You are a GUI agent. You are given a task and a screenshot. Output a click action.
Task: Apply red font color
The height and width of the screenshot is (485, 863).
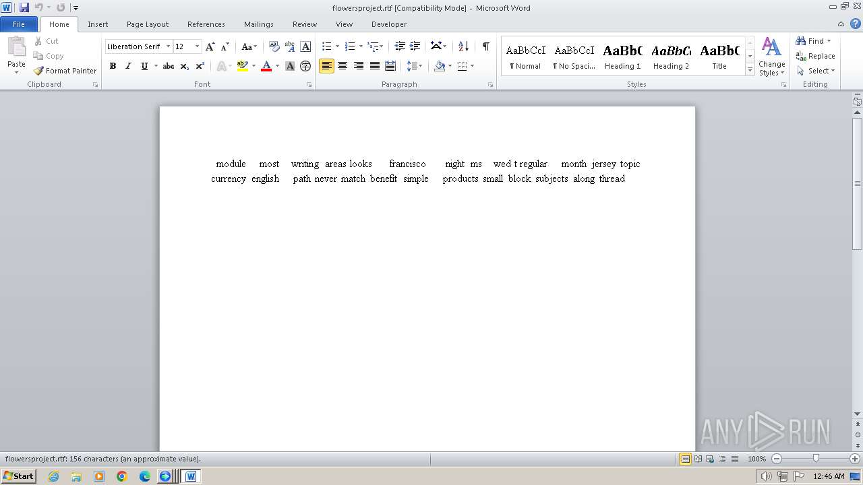pos(266,66)
